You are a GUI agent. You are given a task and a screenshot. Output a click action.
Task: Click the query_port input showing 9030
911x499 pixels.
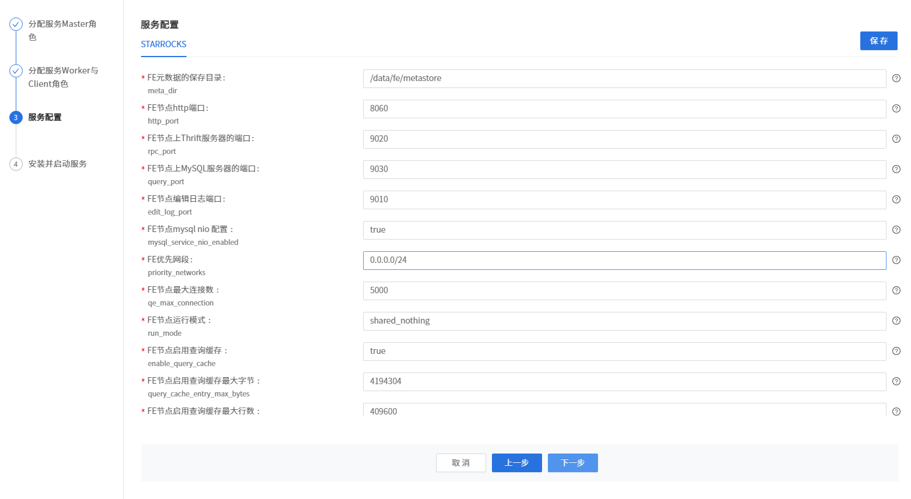(x=625, y=170)
